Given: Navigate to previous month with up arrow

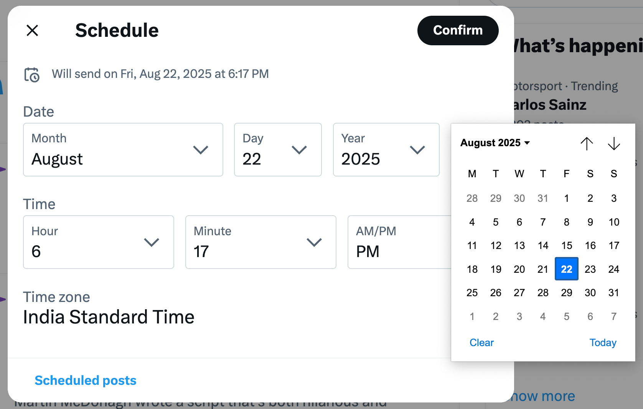Looking at the screenshot, I should [587, 144].
